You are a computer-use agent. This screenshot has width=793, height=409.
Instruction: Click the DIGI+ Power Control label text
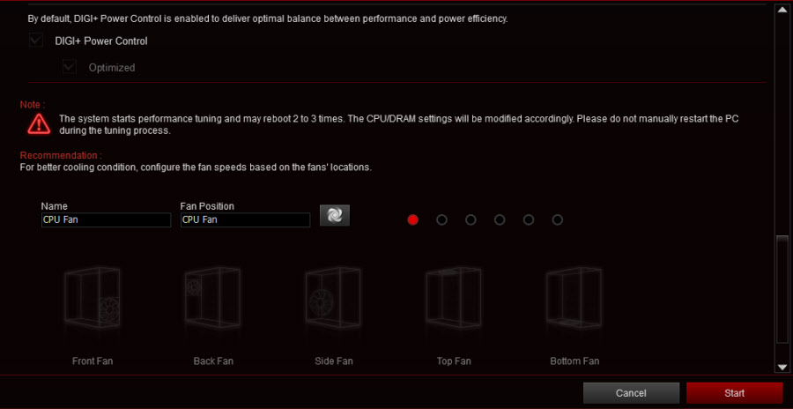click(x=101, y=41)
